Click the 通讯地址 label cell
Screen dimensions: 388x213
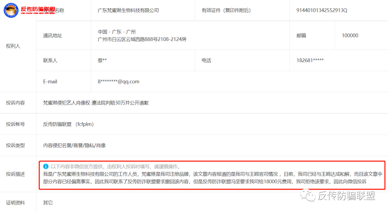(52, 36)
